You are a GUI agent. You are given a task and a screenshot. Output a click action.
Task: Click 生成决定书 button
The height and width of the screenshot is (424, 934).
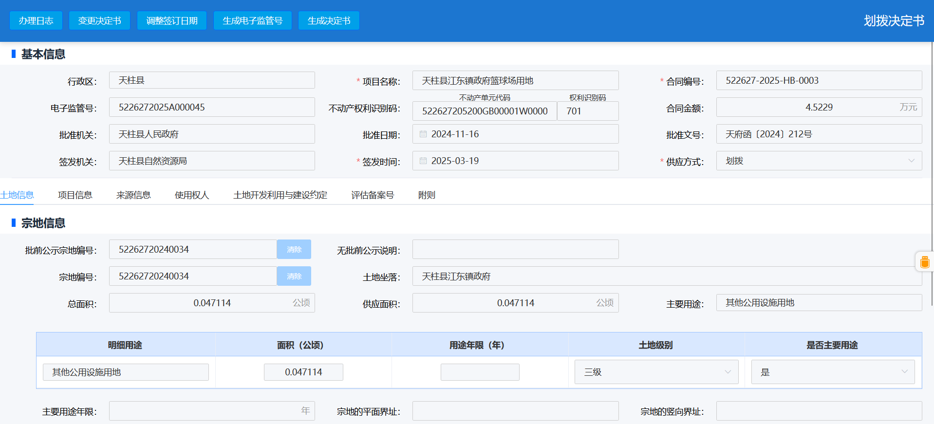click(x=329, y=20)
